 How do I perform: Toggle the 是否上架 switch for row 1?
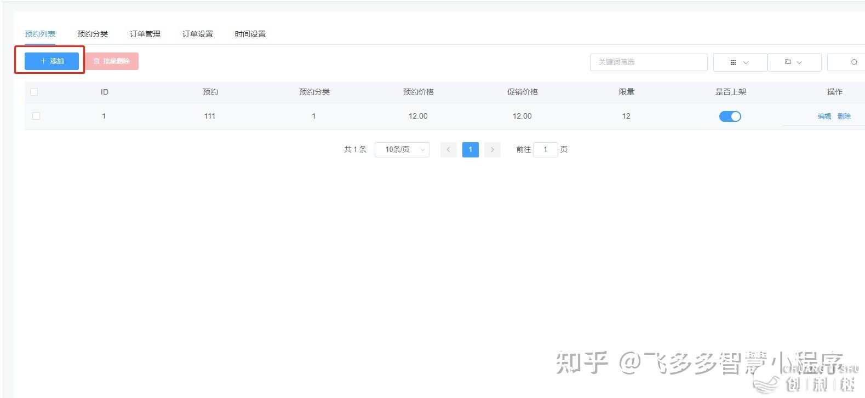tap(730, 116)
